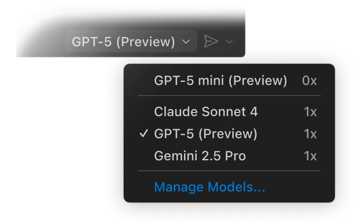
Task: Open the GPT-5 (Preview) model picker
Action: pyautogui.click(x=130, y=42)
